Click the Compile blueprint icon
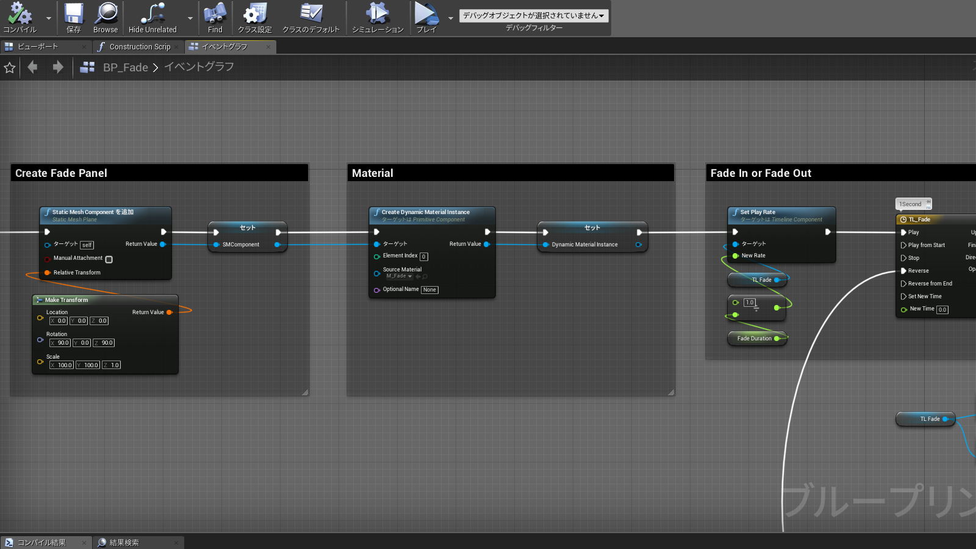Image resolution: width=976 pixels, height=549 pixels. [20, 13]
